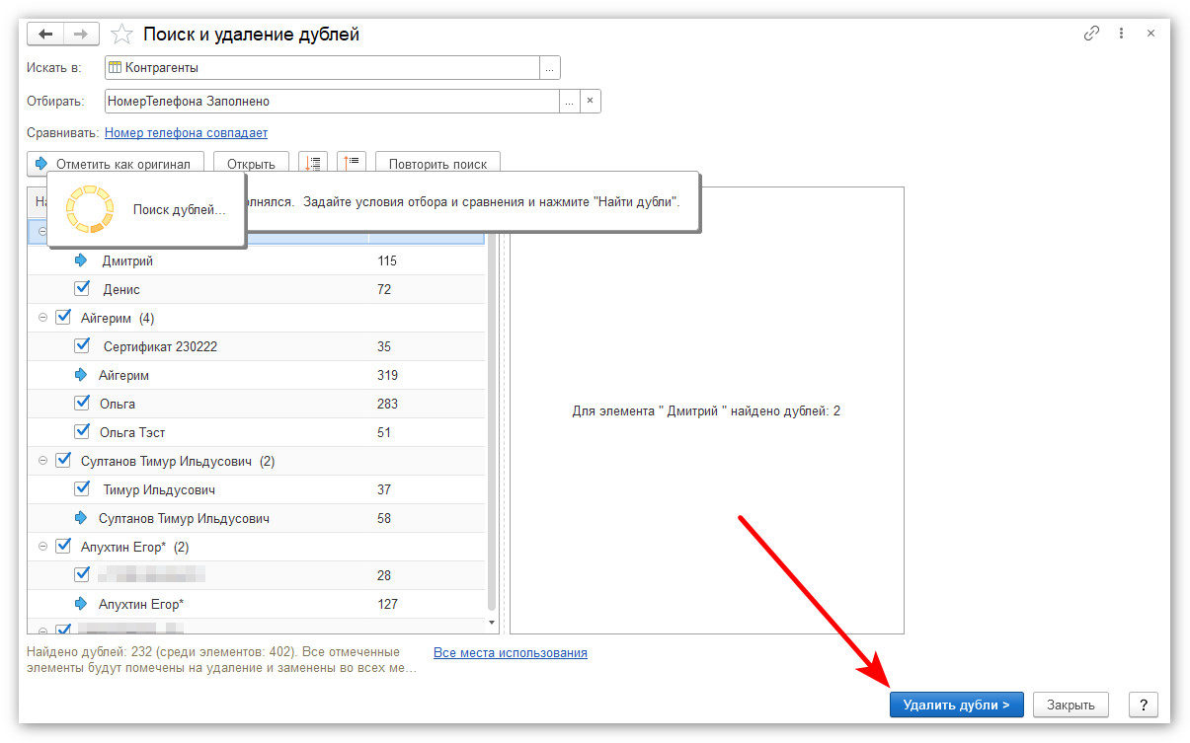Click the blue arrow next to Айгерим row
The height and width of the screenshot is (743, 1190).
click(81, 375)
